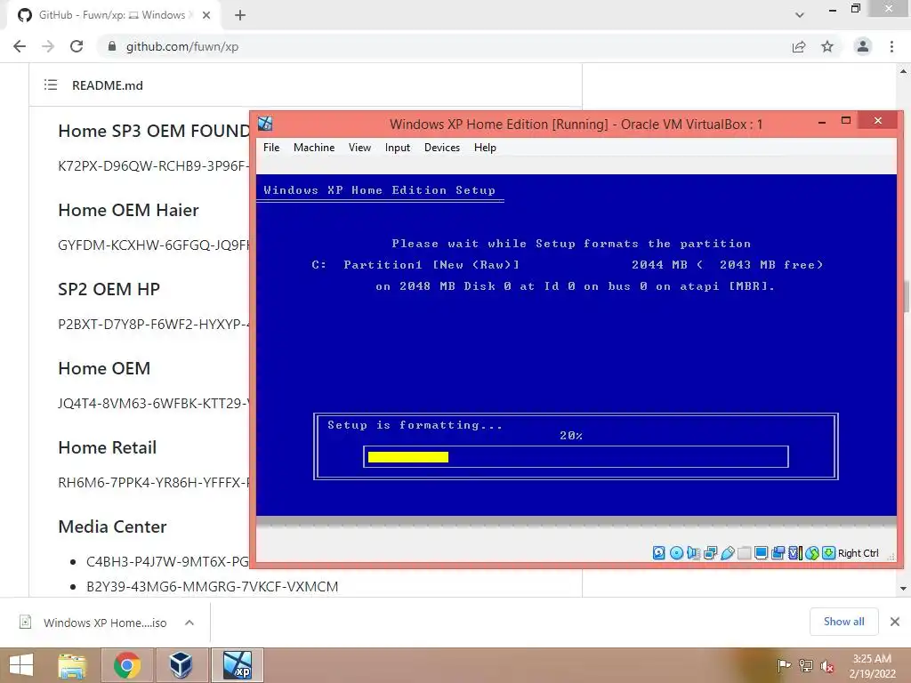Open the VirtualBox Devices menu
911x683 pixels.
point(442,148)
